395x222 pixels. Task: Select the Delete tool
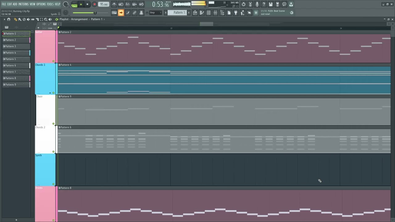tap(24, 19)
